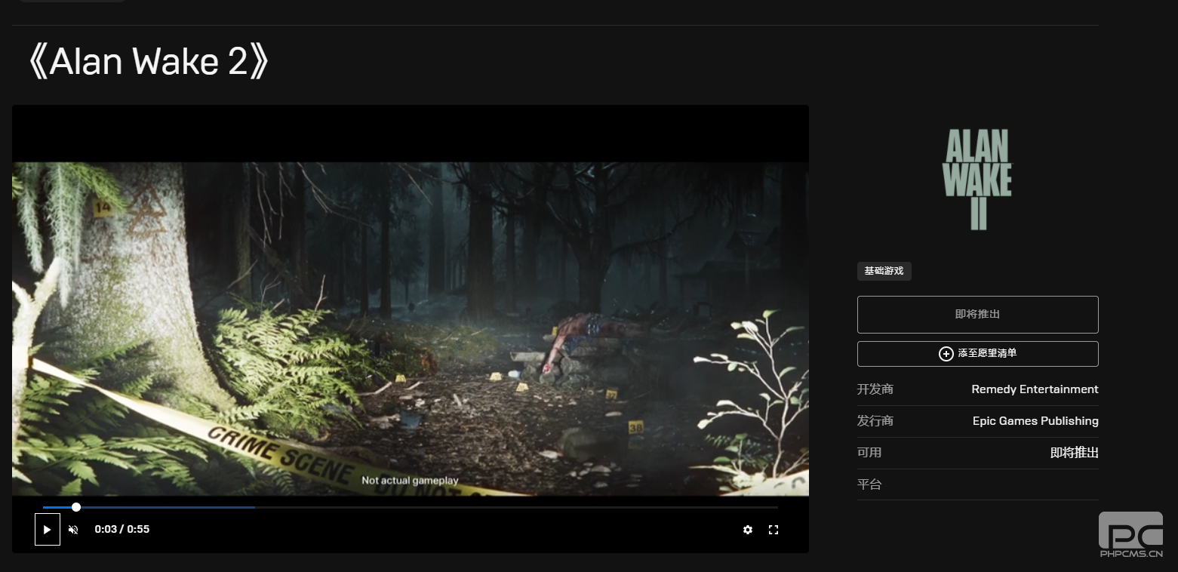Click the large 即将推出 button
This screenshot has height=572, width=1178.
pos(977,315)
